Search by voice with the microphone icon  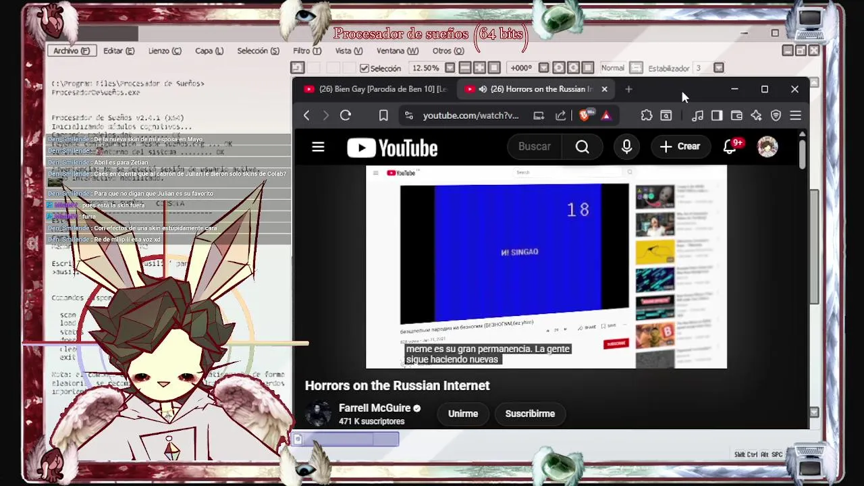tap(626, 146)
